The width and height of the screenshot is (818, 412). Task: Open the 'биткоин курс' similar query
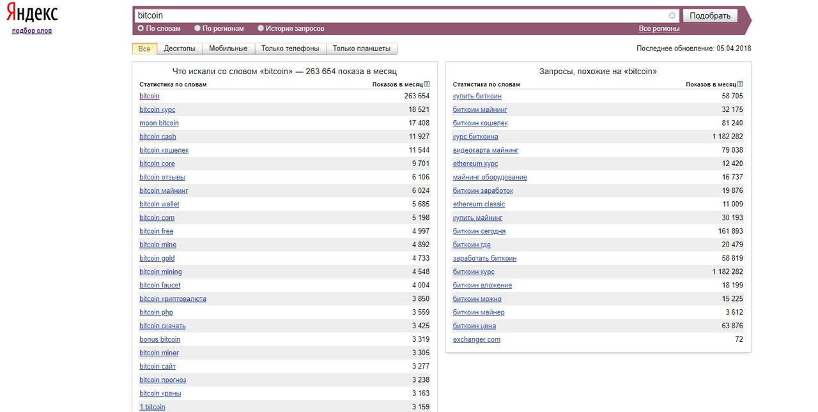[x=474, y=272]
